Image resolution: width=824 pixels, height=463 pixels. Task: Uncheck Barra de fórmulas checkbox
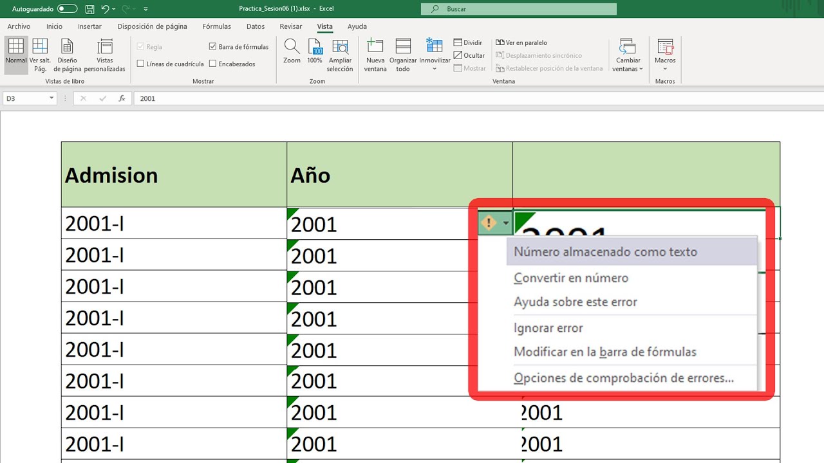click(x=213, y=47)
